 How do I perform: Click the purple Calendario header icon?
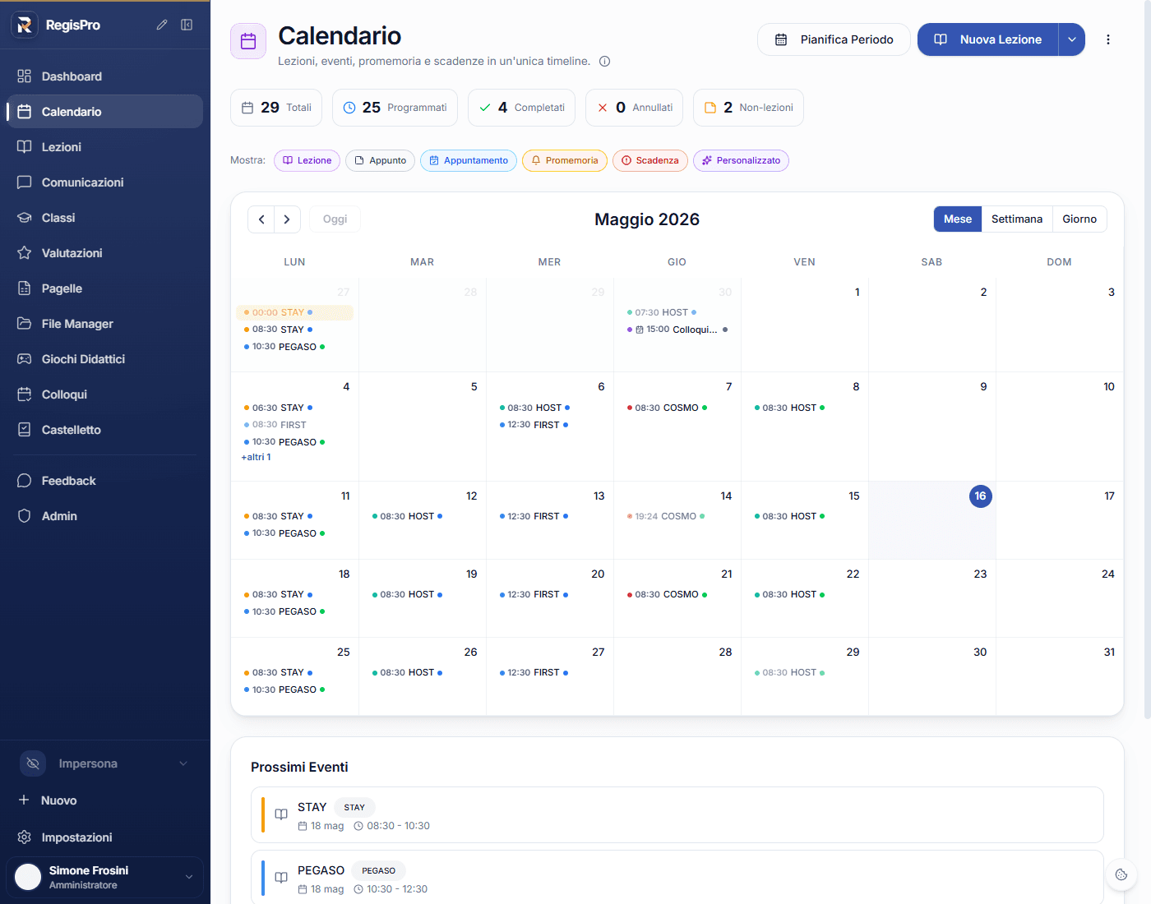(248, 41)
